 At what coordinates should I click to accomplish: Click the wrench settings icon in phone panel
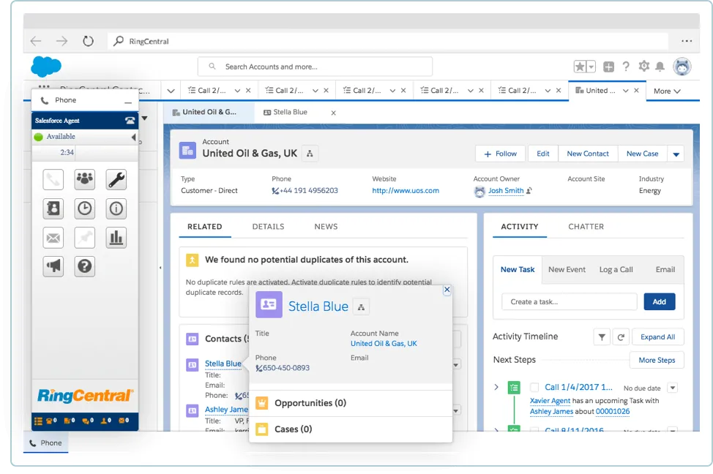116,179
